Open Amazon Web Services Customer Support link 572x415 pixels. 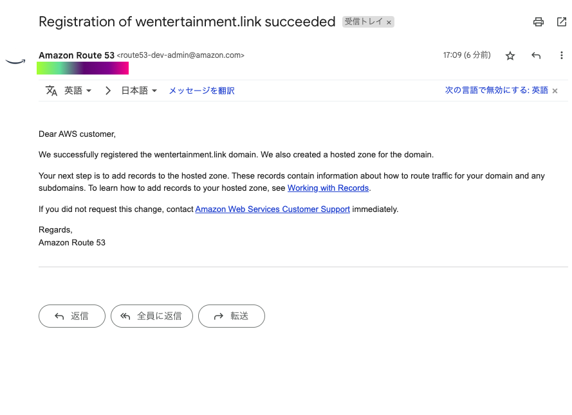pos(272,209)
